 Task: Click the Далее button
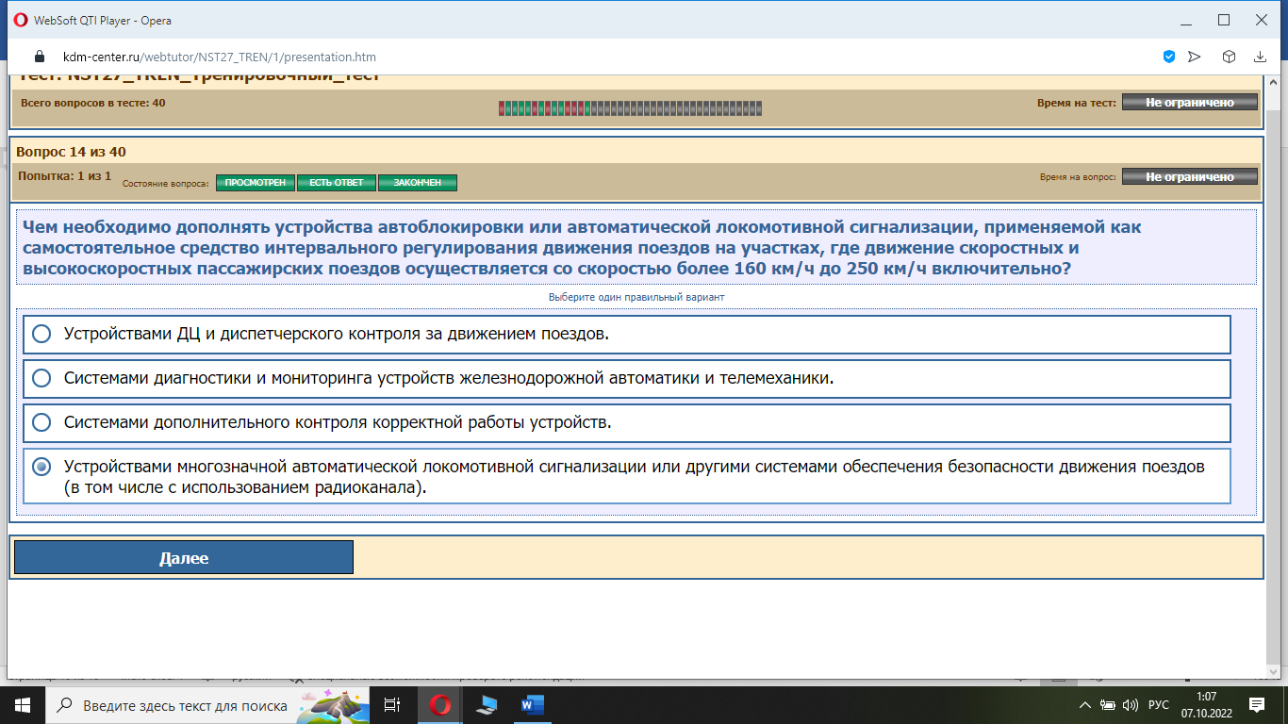click(184, 558)
